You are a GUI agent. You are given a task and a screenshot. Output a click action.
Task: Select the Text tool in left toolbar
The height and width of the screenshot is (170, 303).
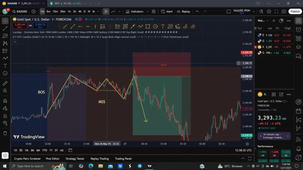point(5,66)
